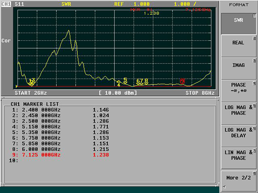Select the empty marker row 10
Screen dimensions: 258x193
point(14,161)
